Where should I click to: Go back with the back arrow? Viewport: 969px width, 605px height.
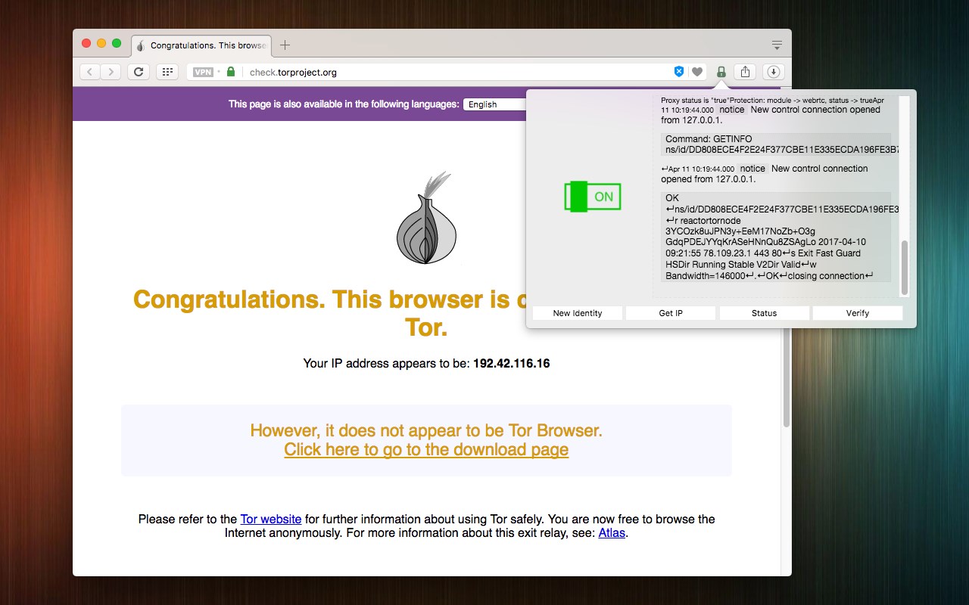pos(90,72)
